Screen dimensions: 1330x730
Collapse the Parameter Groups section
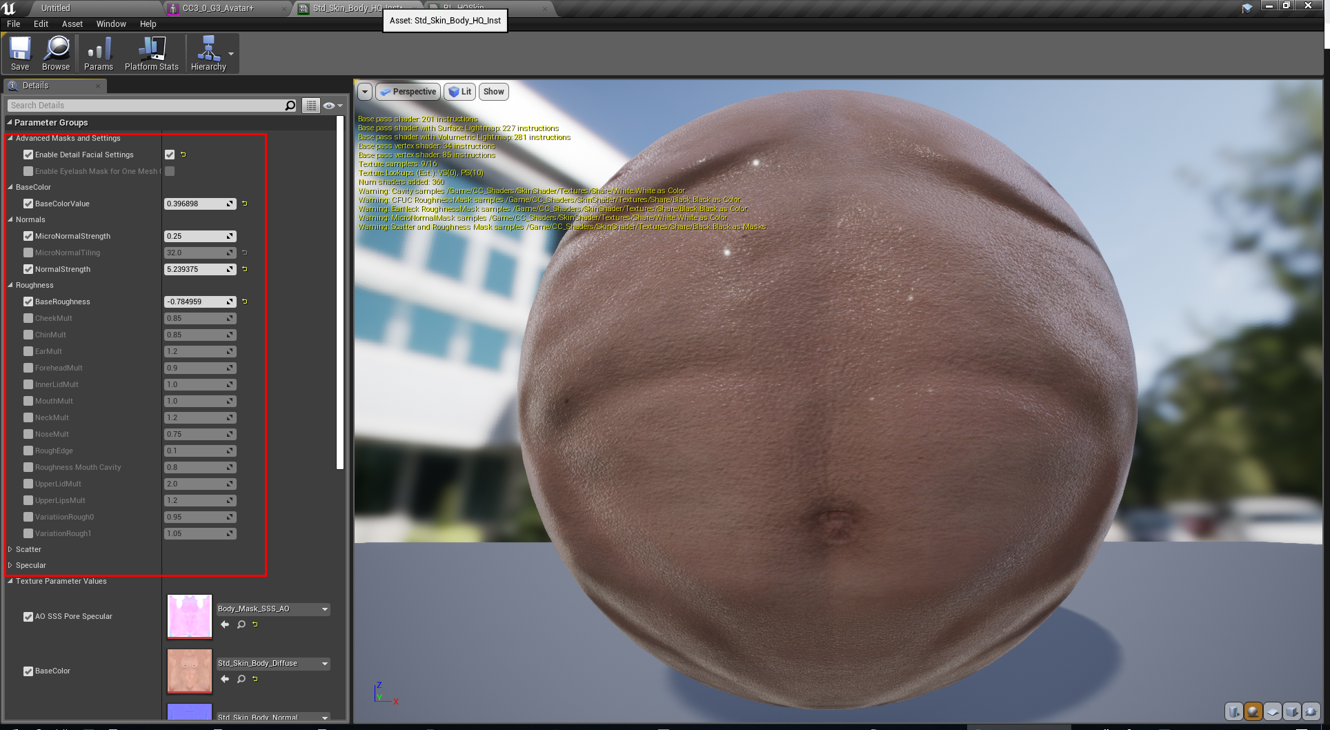coord(10,122)
